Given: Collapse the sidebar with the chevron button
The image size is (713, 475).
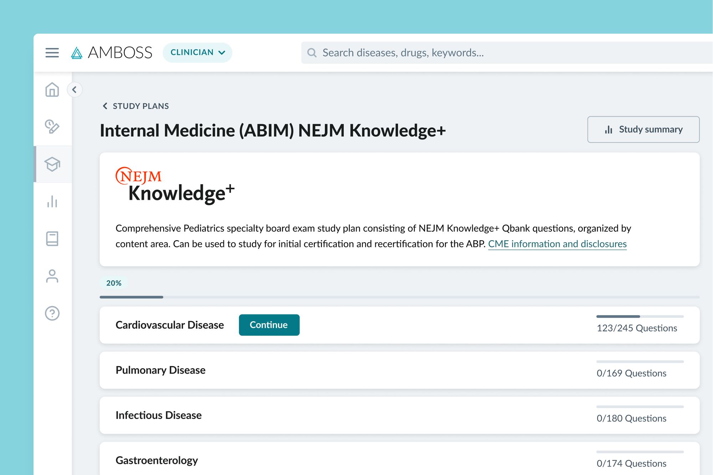Looking at the screenshot, I should pyautogui.click(x=75, y=90).
